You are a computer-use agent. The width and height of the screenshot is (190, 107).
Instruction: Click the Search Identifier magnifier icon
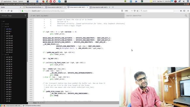(x=186, y=15)
